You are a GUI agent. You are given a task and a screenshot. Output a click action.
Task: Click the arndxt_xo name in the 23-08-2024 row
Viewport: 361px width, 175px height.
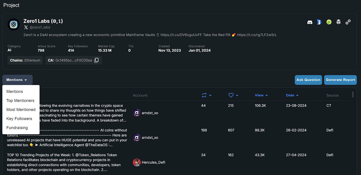[x=150, y=113]
